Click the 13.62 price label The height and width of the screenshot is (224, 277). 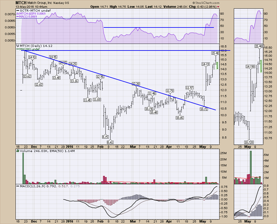coord(27,76)
